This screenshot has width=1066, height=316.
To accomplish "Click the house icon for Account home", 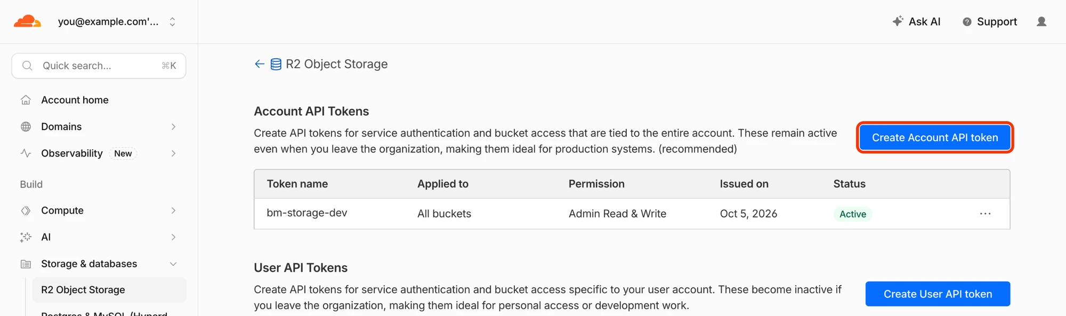I will (26, 100).
